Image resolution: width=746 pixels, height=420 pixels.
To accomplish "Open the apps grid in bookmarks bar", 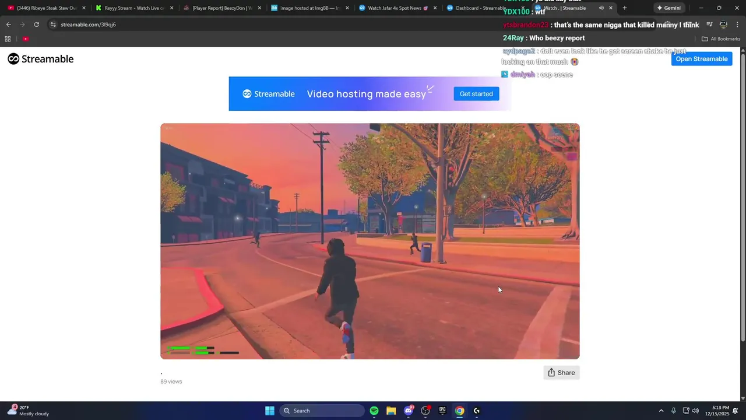I will [8, 39].
